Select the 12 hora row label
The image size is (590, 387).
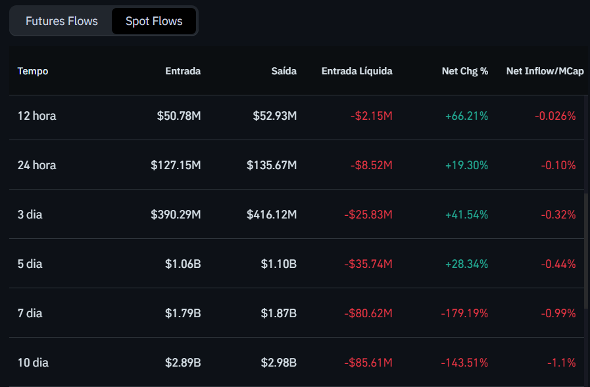point(37,116)
